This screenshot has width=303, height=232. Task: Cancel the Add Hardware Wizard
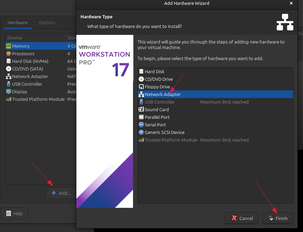(x=242, y=218)
